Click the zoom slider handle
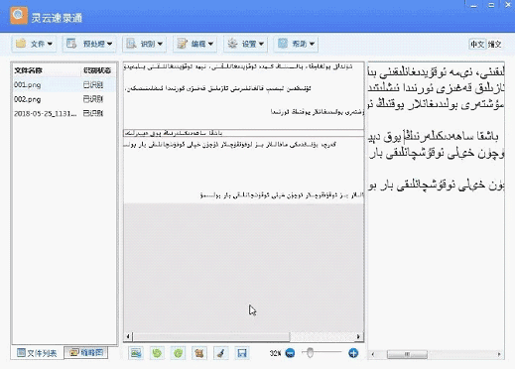This screenshot has width=515, height=369. (310, 353)
